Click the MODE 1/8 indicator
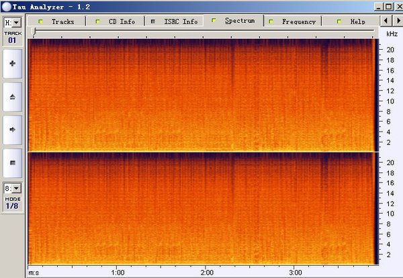The height and width of the screenshot is (278, 403). 12,203
